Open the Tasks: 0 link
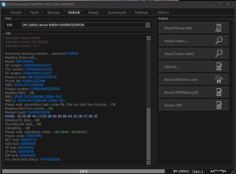The height and width of the screenshot is (174, 236). 197,171
